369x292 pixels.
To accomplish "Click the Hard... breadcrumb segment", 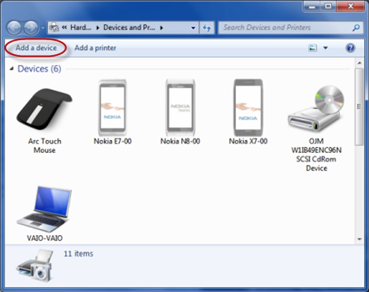I will pyautogui.click(x=81, y=28).
